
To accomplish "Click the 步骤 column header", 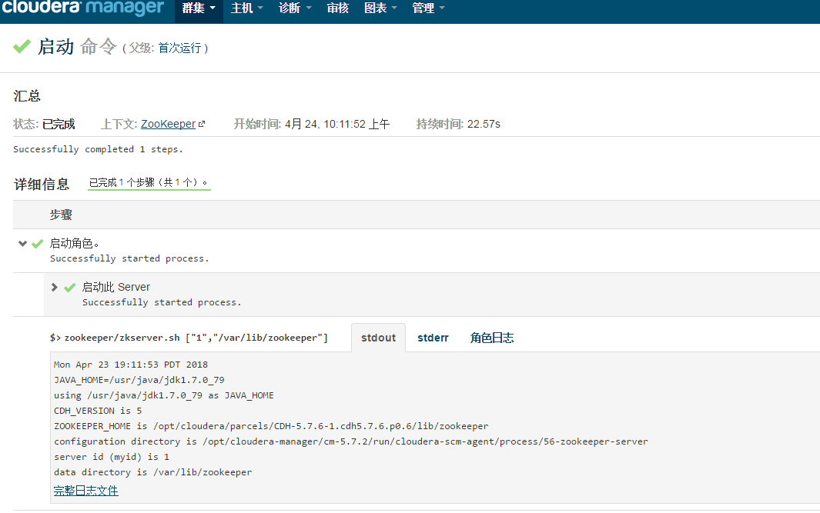I will pos(61,215).
